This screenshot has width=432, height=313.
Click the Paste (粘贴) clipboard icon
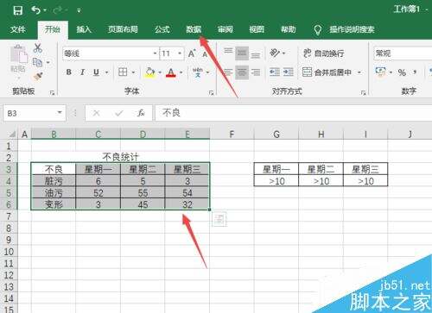18,54
